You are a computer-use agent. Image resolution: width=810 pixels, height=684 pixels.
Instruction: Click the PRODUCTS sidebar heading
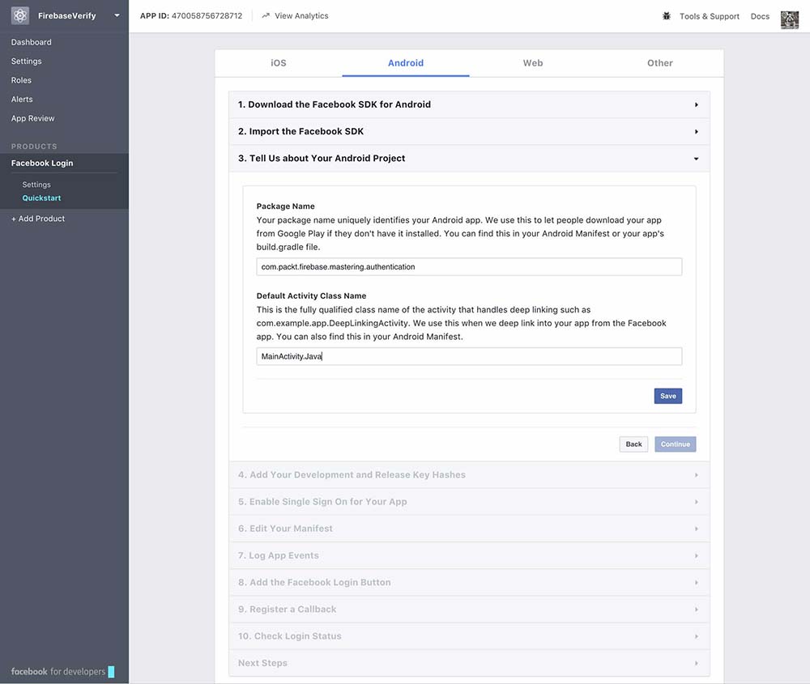(34, 146)
